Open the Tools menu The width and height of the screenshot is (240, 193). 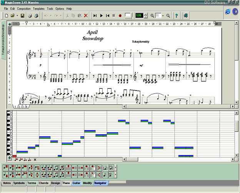click(x=50, y=9)
